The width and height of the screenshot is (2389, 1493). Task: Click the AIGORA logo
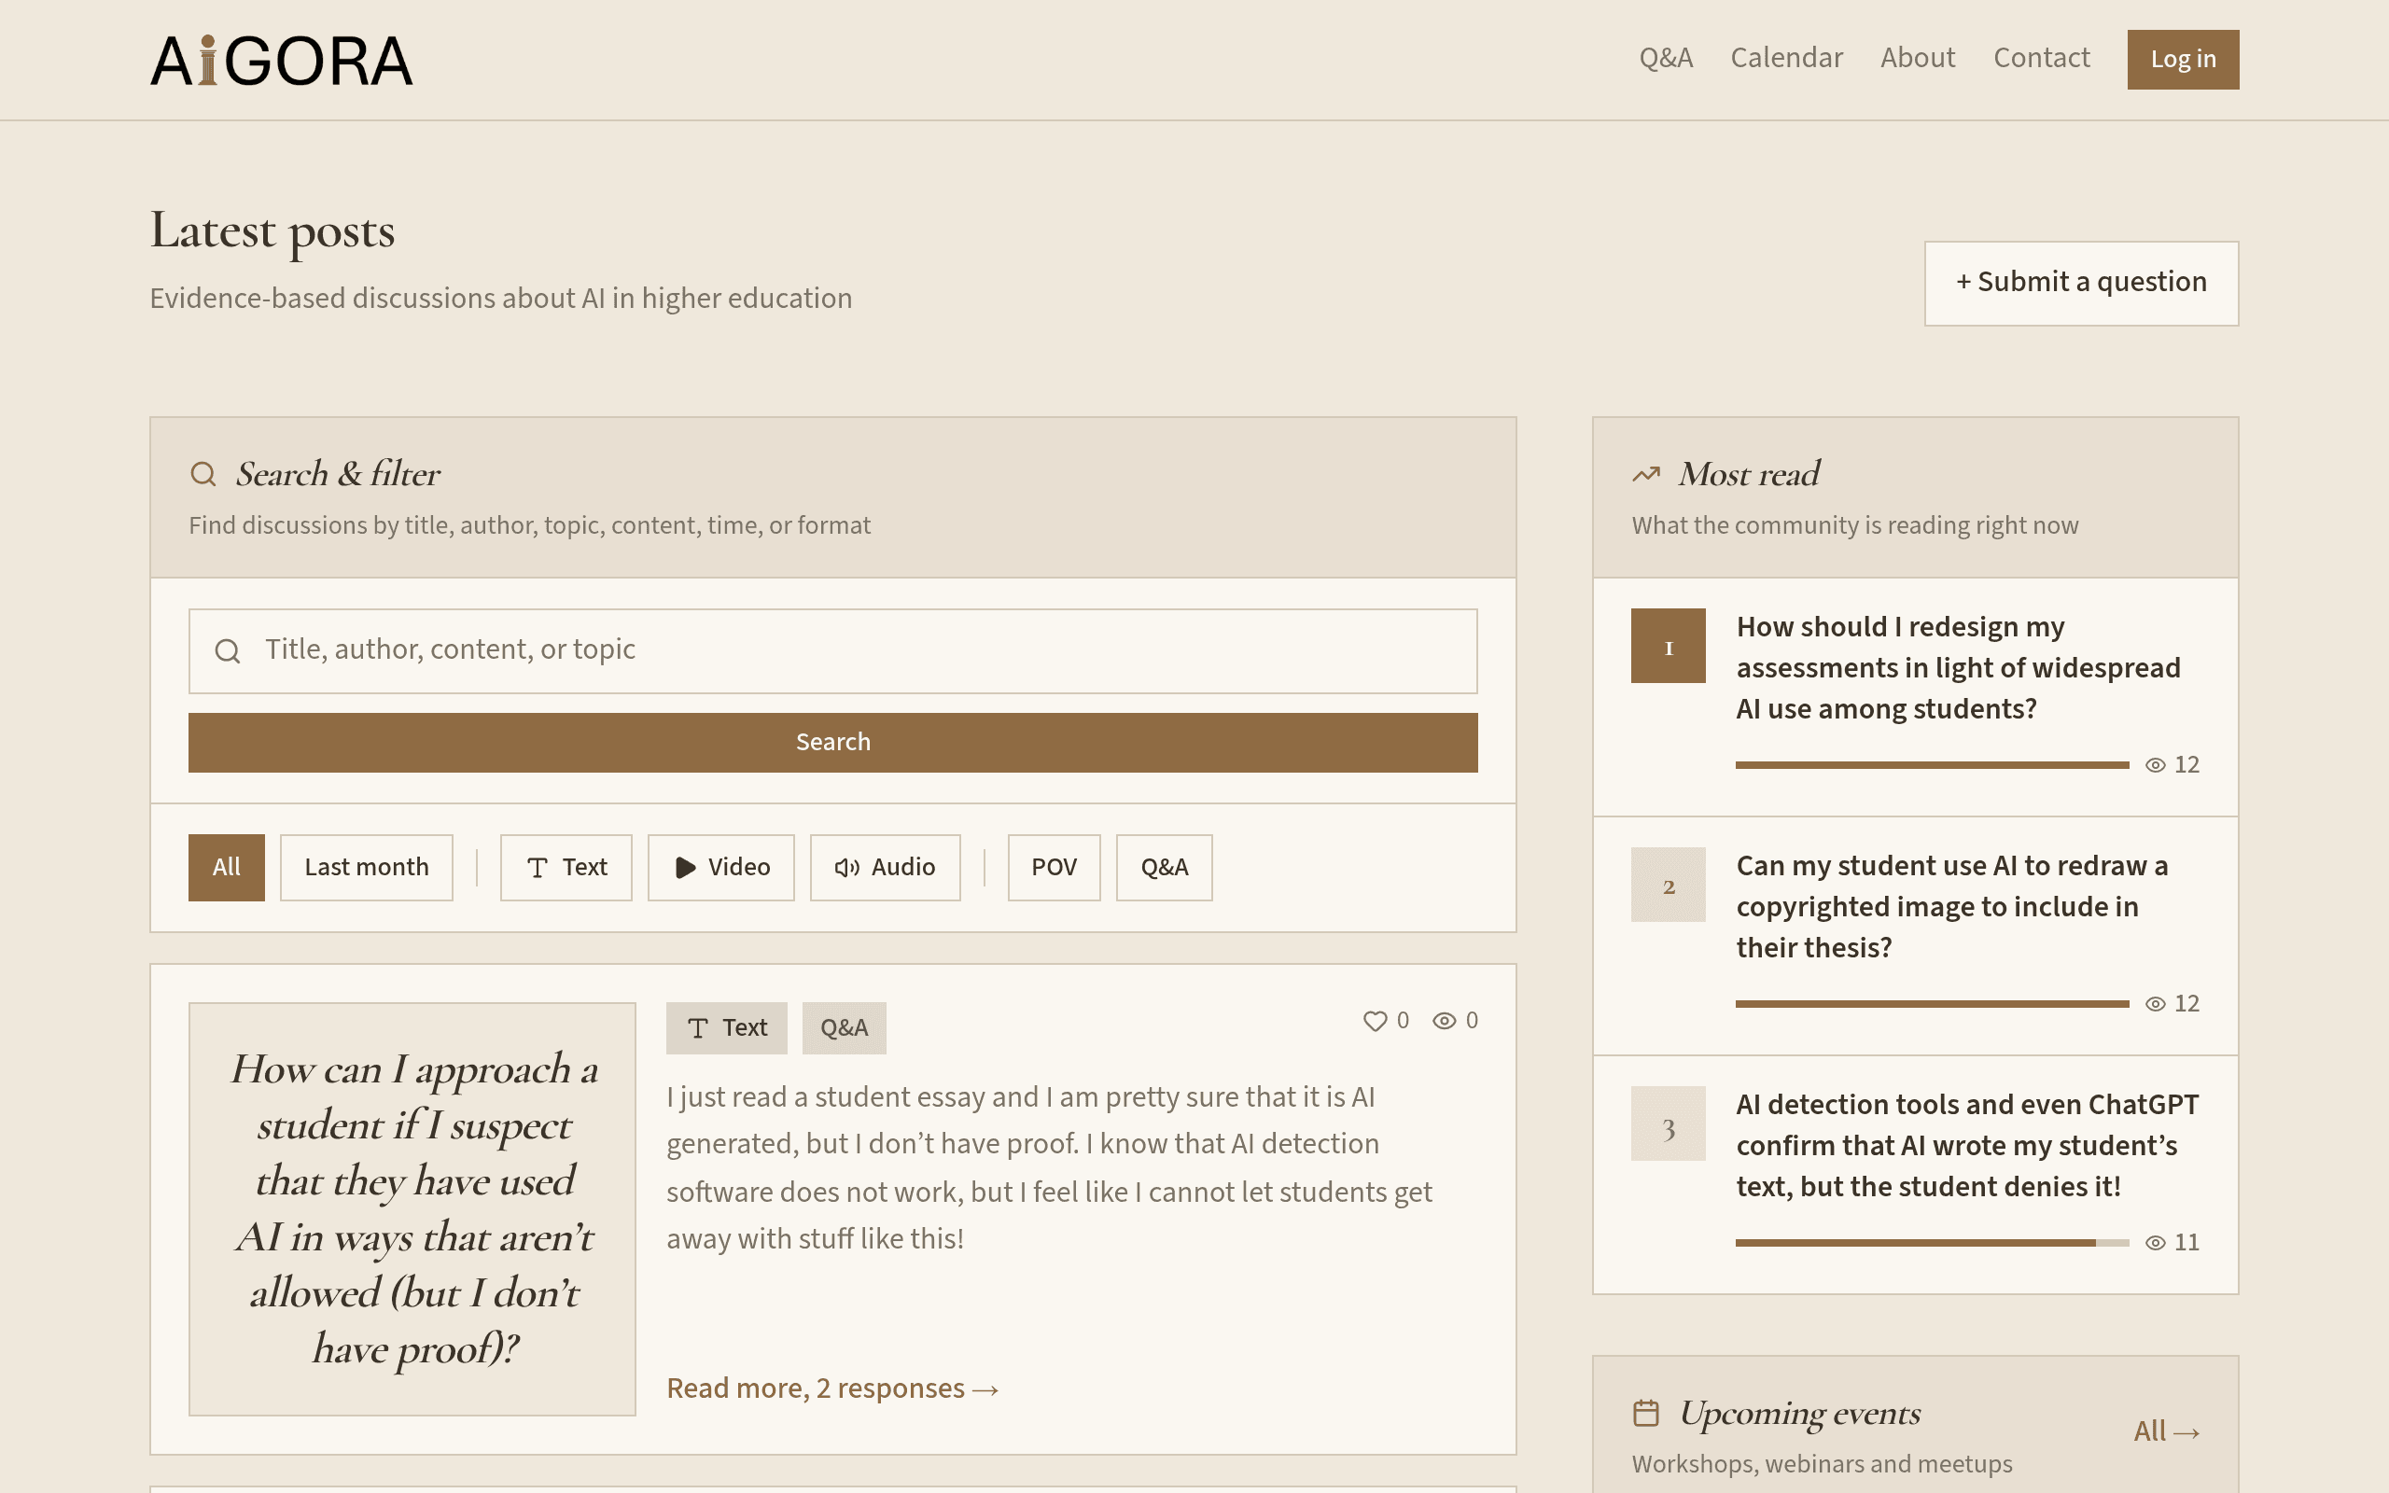pyautogui.click(x=281, y=61)
